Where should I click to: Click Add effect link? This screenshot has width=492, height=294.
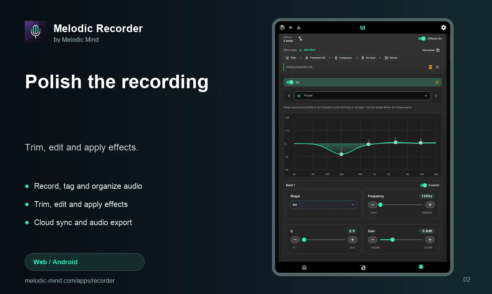coord(307,50)
